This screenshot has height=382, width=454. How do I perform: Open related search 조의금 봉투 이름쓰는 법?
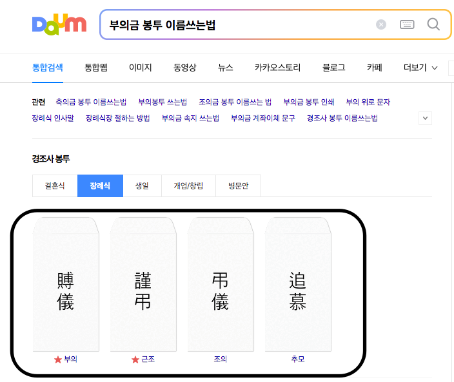(x=235, y=102)
